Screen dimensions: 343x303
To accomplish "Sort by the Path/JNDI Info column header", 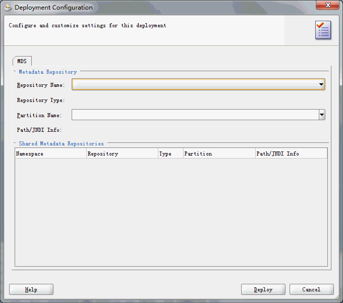I will click(292, 154).
